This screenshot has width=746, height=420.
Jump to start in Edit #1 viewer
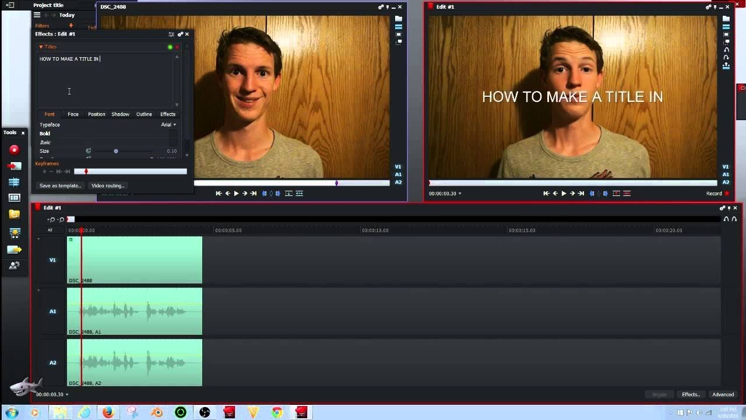pyautogui.click(x=546, y=194)
